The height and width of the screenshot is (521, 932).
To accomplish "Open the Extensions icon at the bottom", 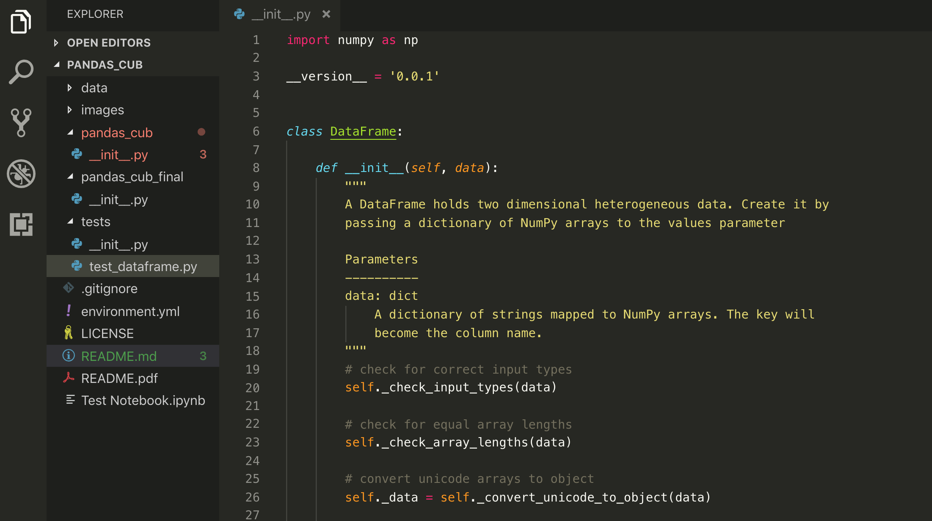I will (x=21, y=225).
